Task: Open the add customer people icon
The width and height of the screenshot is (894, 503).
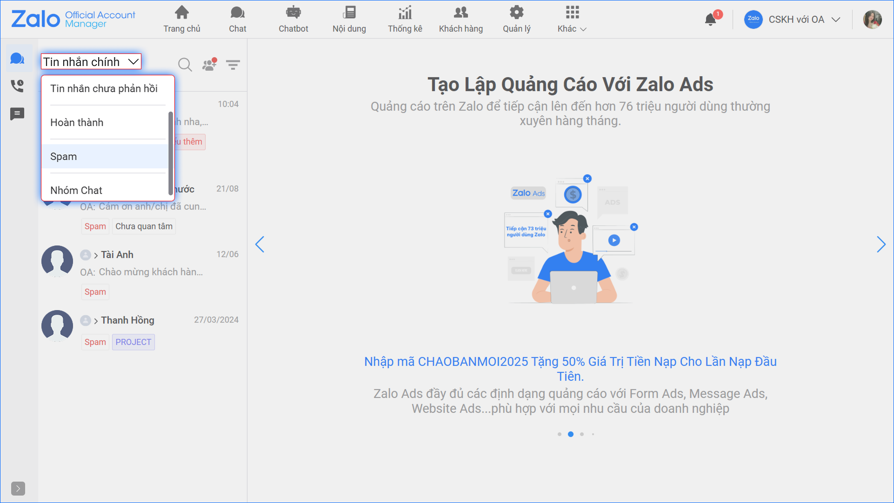Action: coord(209,65)
